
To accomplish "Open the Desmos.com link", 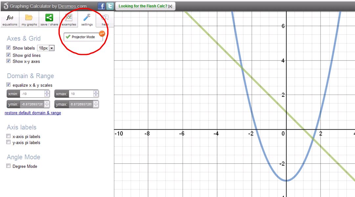I will (72, 6).
